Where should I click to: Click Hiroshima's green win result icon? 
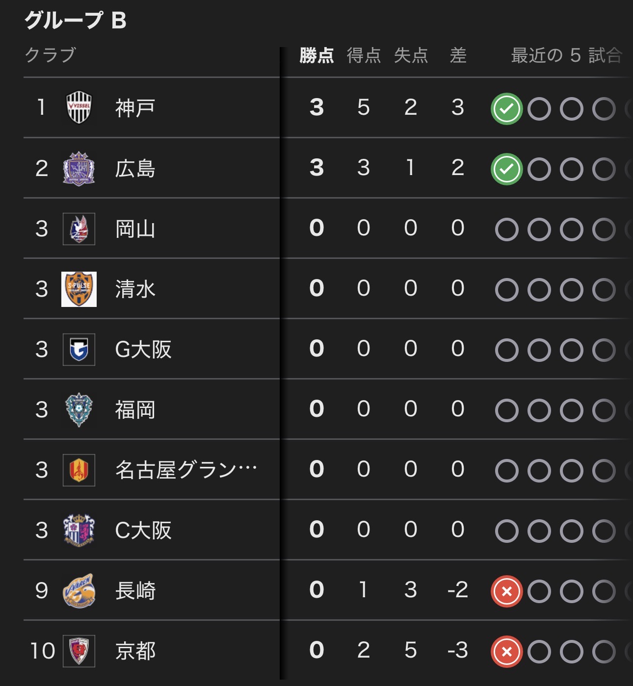[506, 169]
